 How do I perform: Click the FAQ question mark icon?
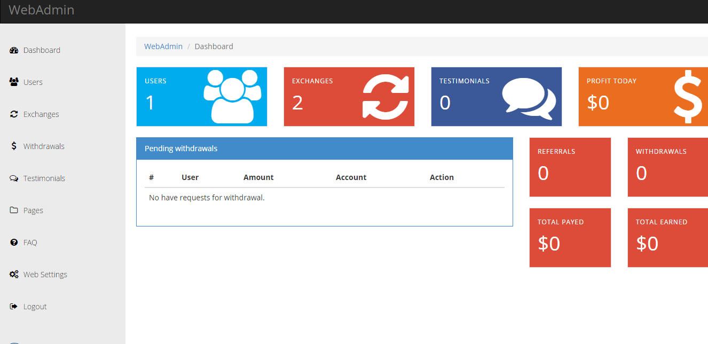pyautogui.click(x=14, y=243)
